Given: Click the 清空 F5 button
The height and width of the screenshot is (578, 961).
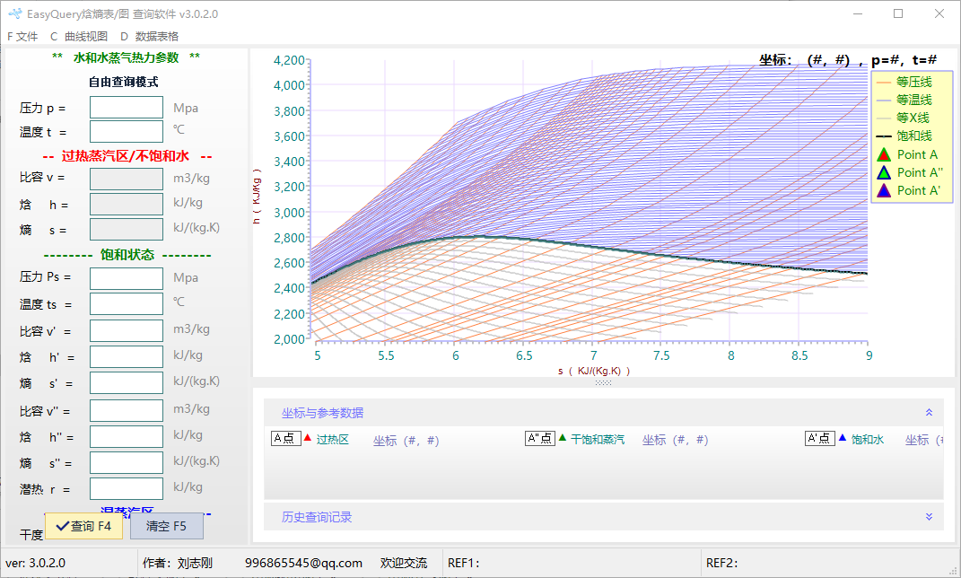Looking at the screenshot, I should 166,526.
